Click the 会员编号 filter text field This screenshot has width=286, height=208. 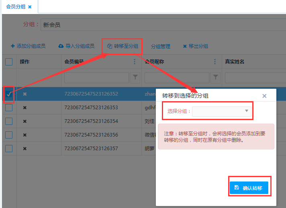(x=96, y=77)
